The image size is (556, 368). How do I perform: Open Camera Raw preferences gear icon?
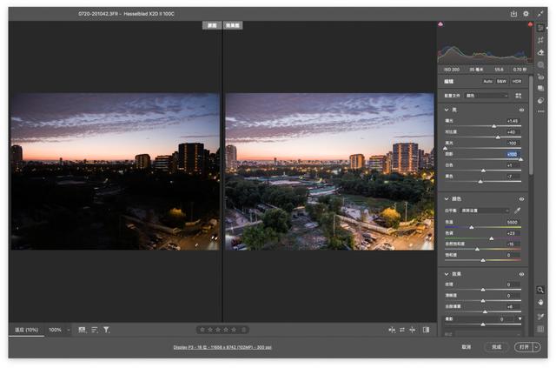[x=526, y=14]
